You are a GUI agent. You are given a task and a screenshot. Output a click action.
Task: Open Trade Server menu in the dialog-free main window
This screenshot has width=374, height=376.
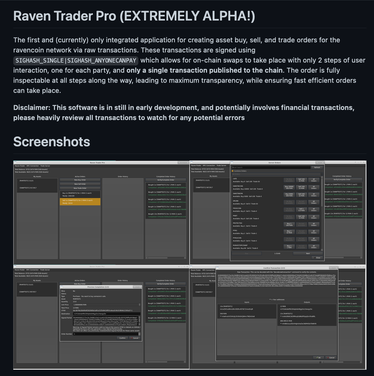[x=45, y=166]
